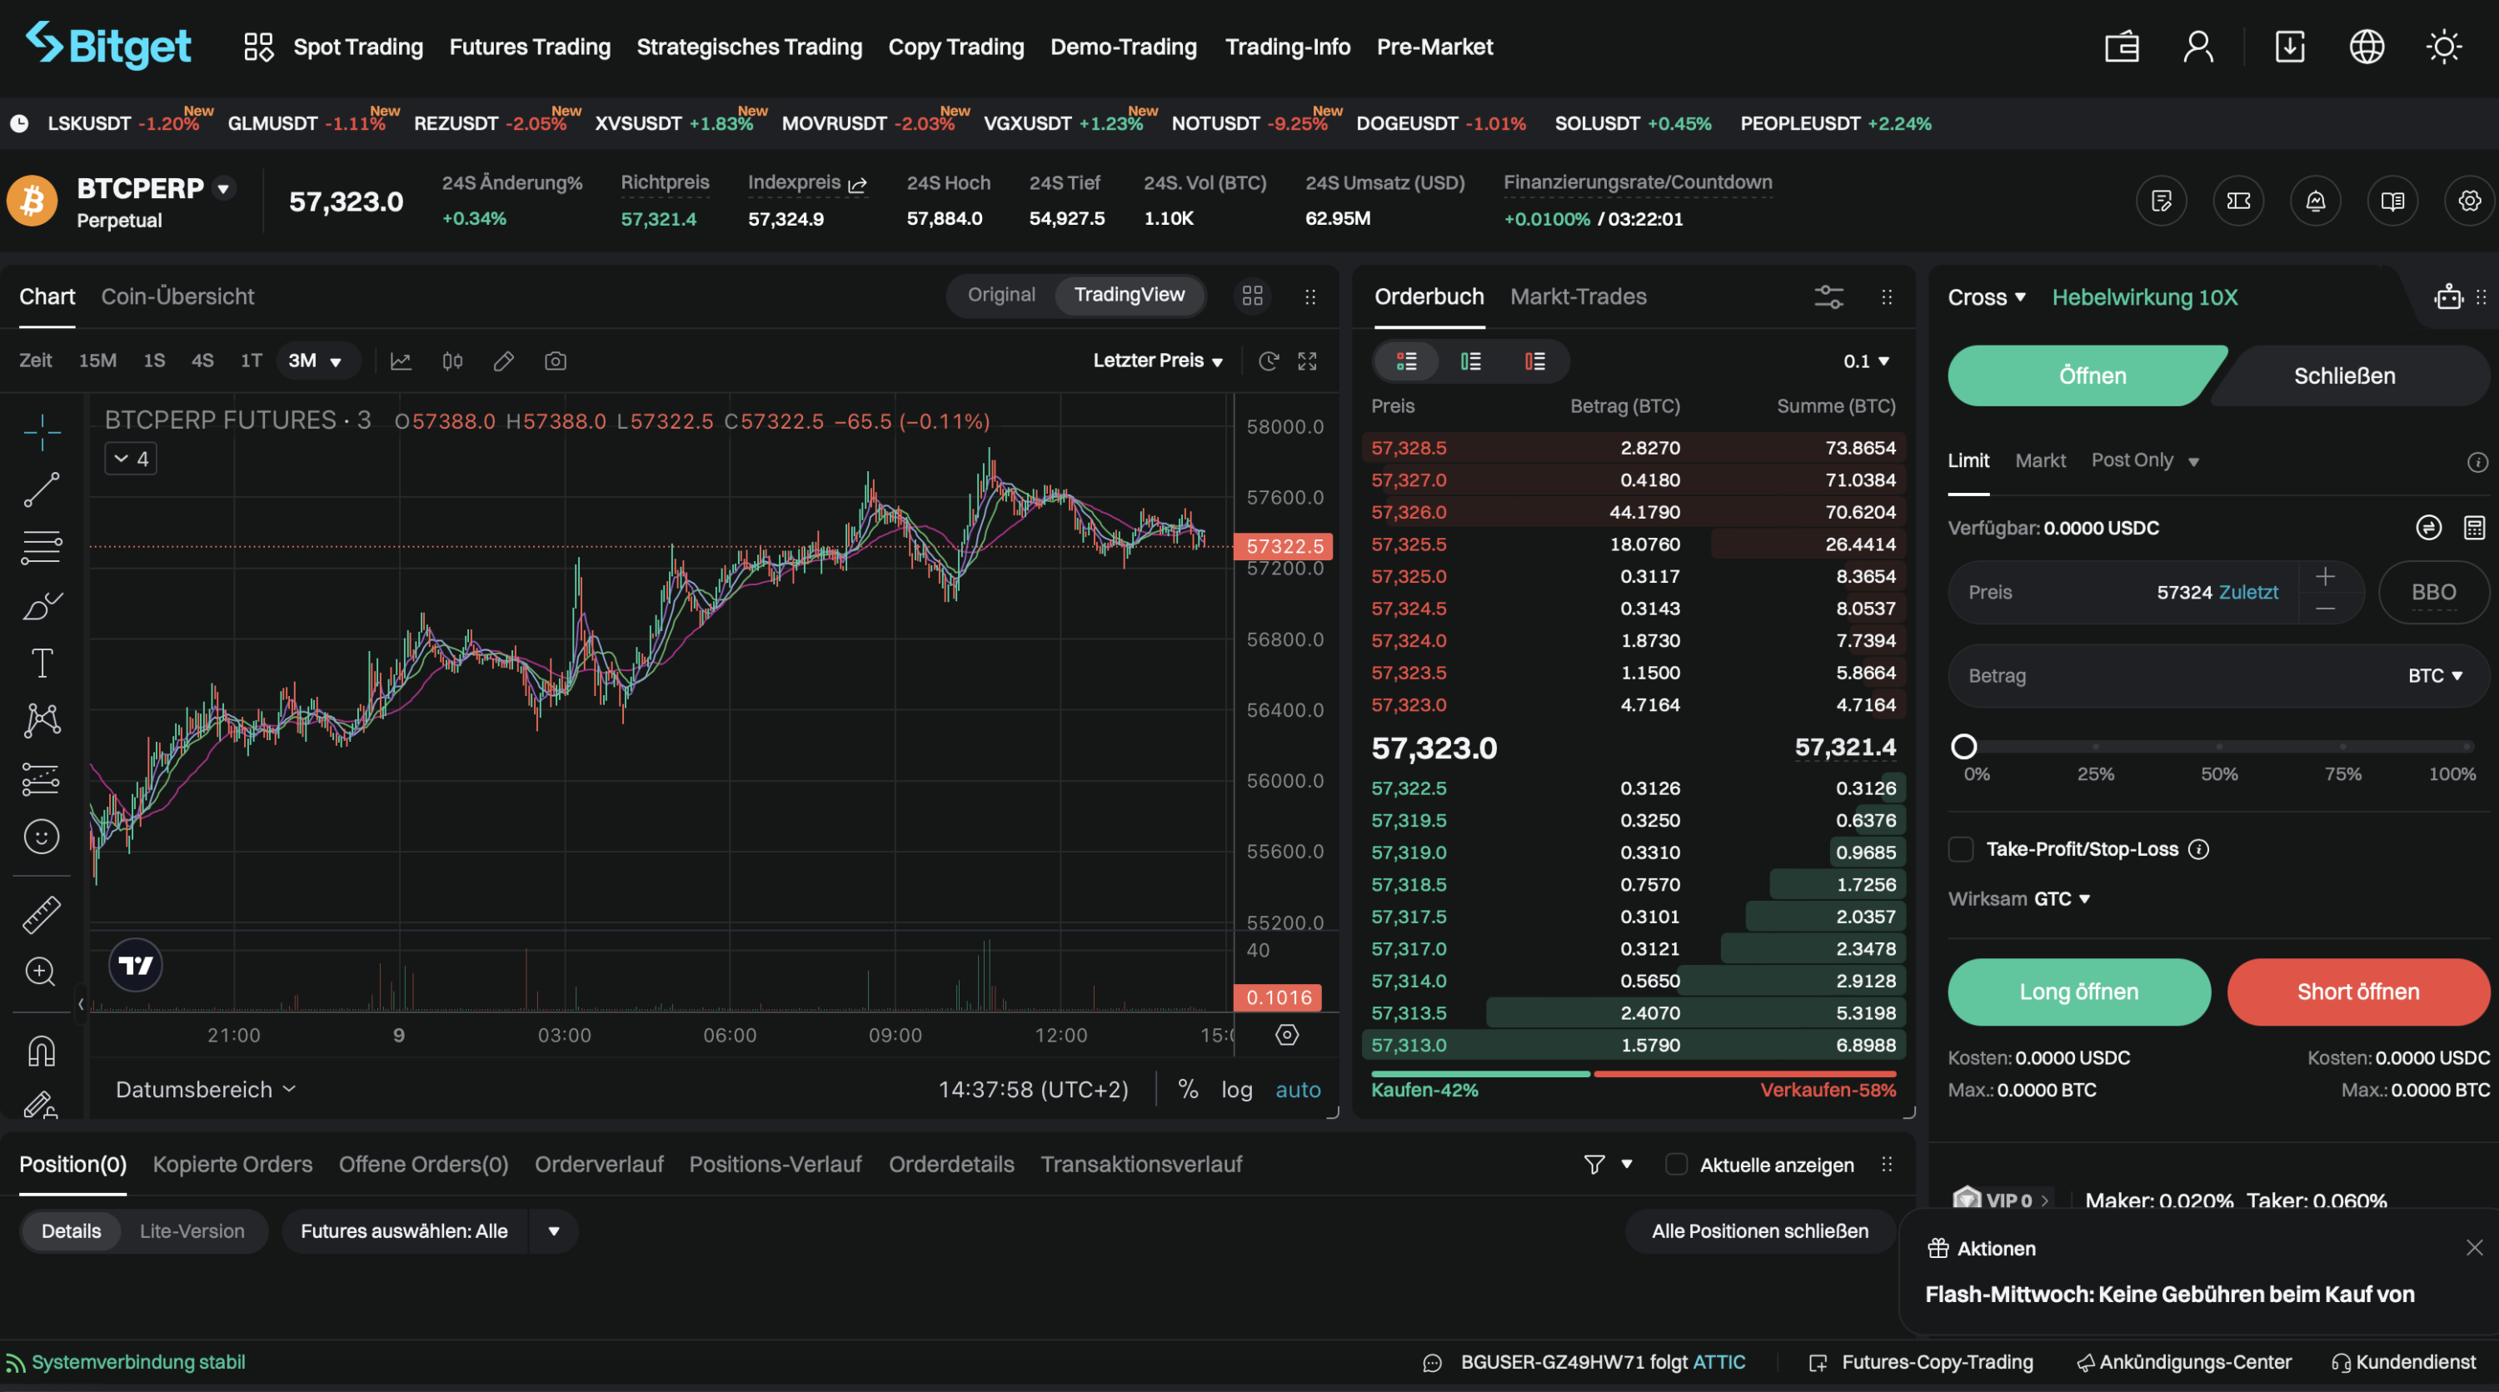
Task: Click the transfer funds swap icon
Action: point(2428,527)
